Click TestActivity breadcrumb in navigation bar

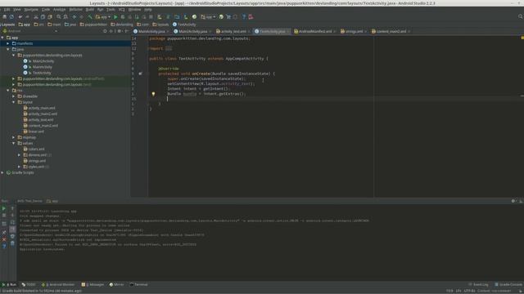tap(184, 24)
